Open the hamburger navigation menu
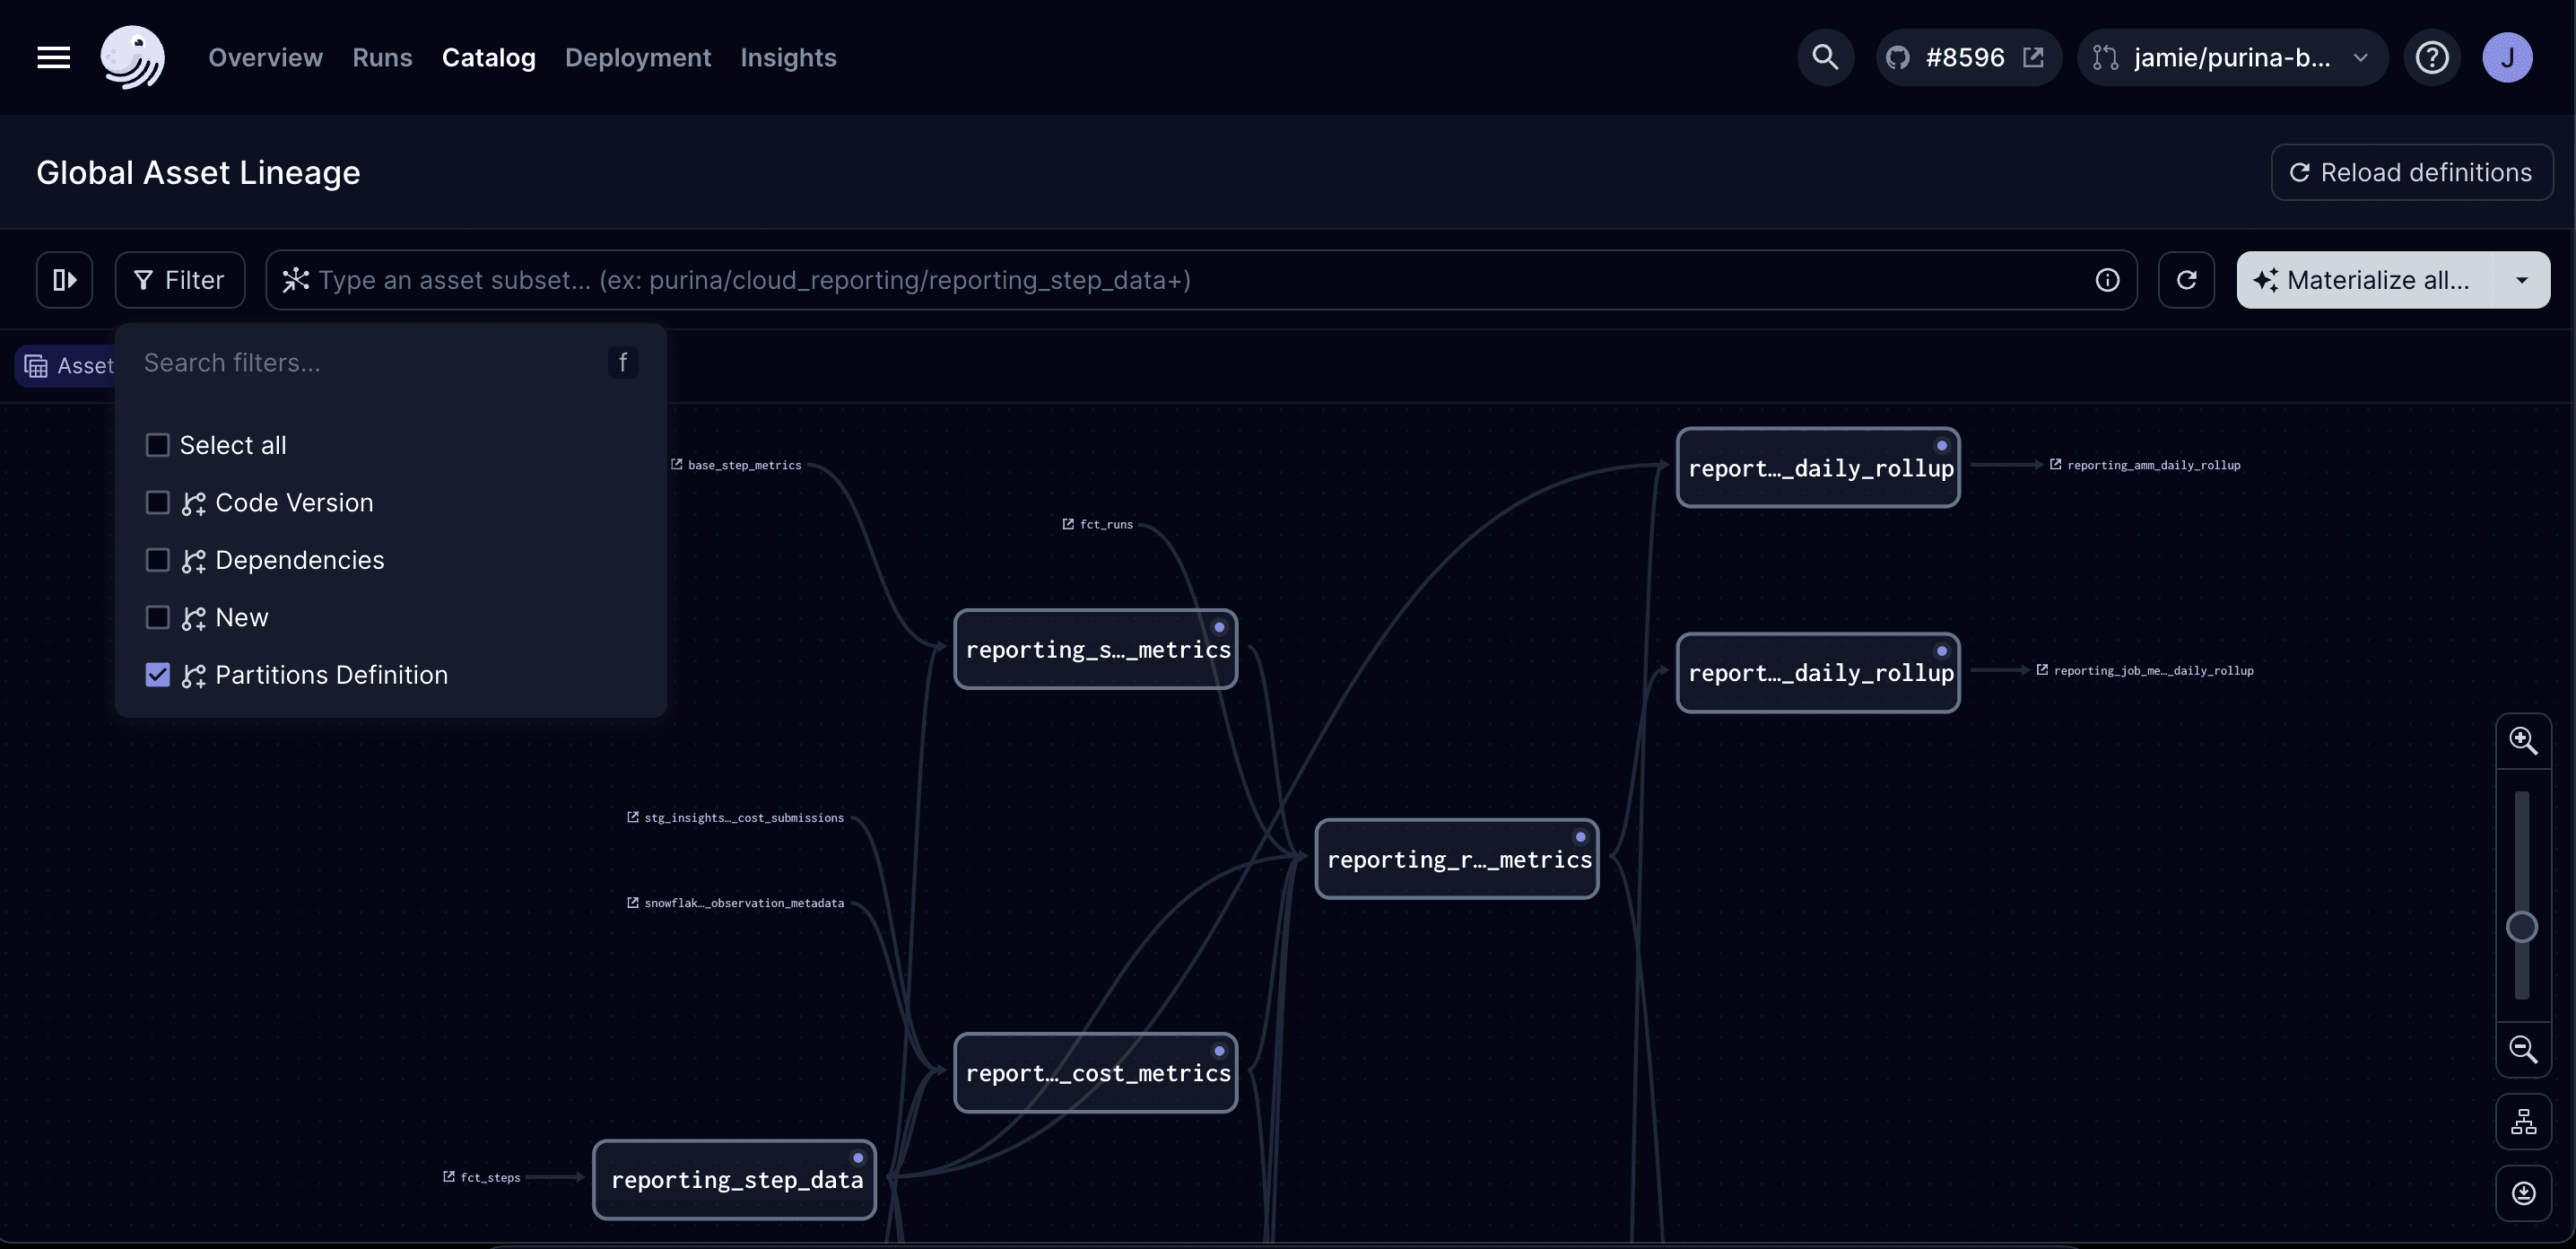This screenshot has height=1249, width=2576. (53, 58)
